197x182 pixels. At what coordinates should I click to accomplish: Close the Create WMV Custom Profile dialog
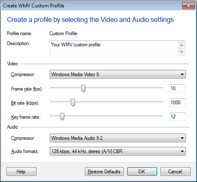click(188, 6)
